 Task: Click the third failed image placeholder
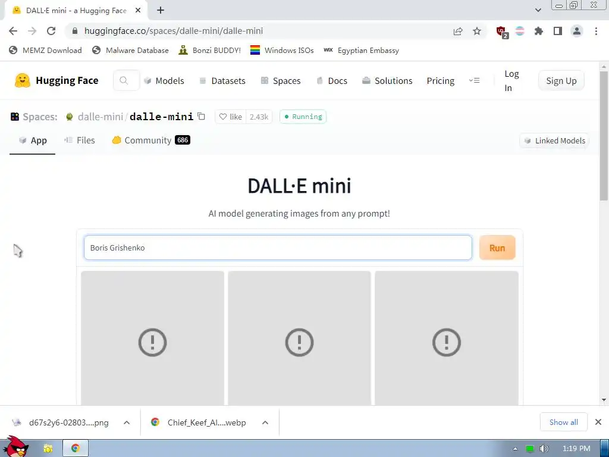tap(447, 339)
